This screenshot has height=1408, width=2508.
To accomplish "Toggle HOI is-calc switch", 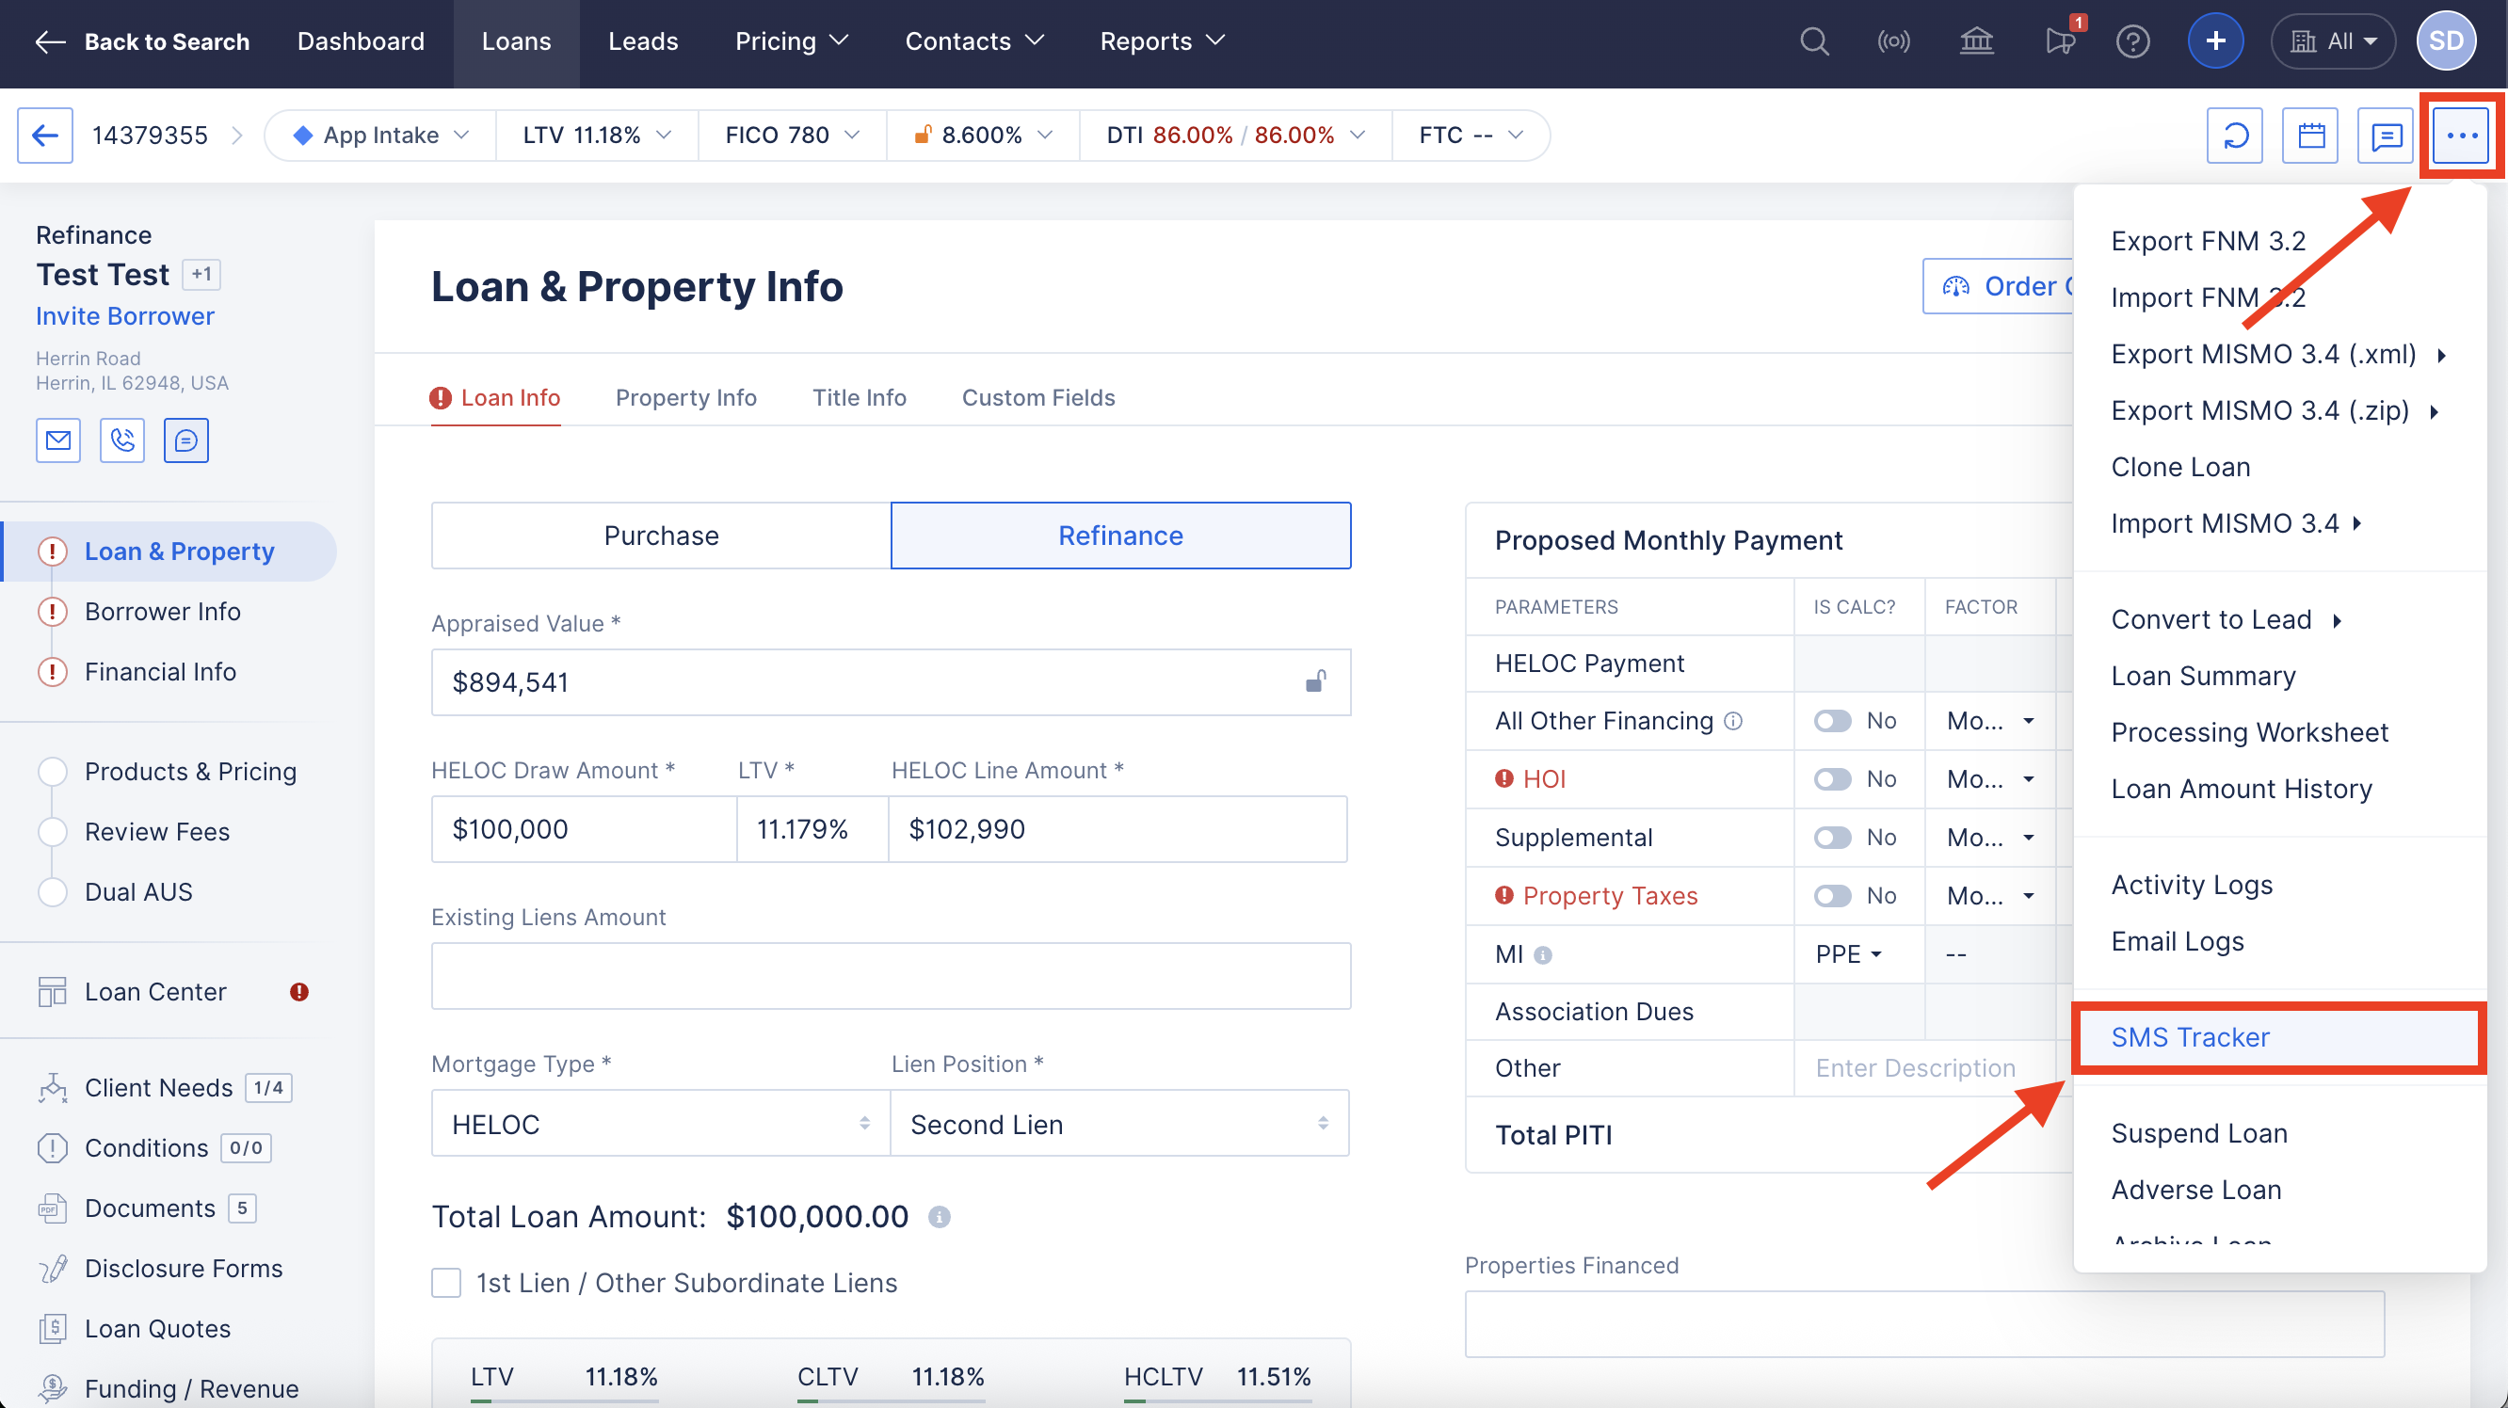I will 1832,779.
